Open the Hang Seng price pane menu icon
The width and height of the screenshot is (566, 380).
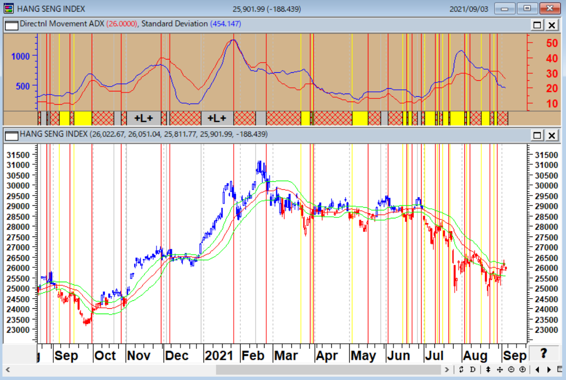coord(12,136)
